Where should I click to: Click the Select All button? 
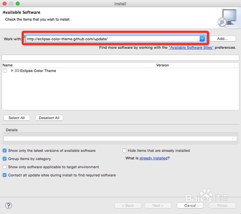[x=17, y=118]
